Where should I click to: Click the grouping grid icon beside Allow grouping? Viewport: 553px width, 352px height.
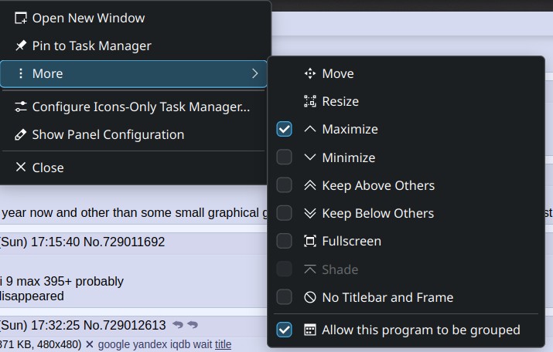click(x=310, y=330)
